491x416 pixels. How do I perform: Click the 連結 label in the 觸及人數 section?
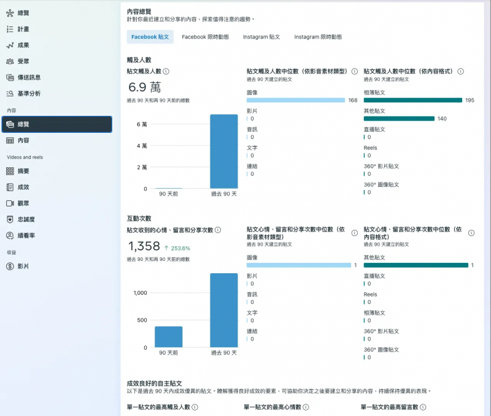pos(252,166)
